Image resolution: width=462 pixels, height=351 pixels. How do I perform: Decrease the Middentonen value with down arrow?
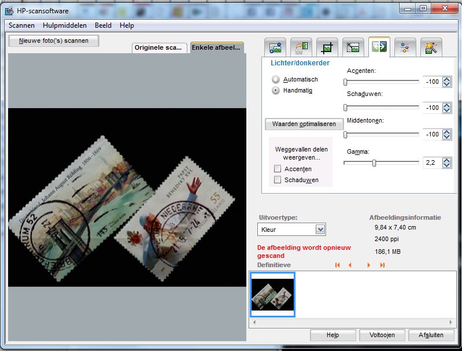click(x=447, y=136)
